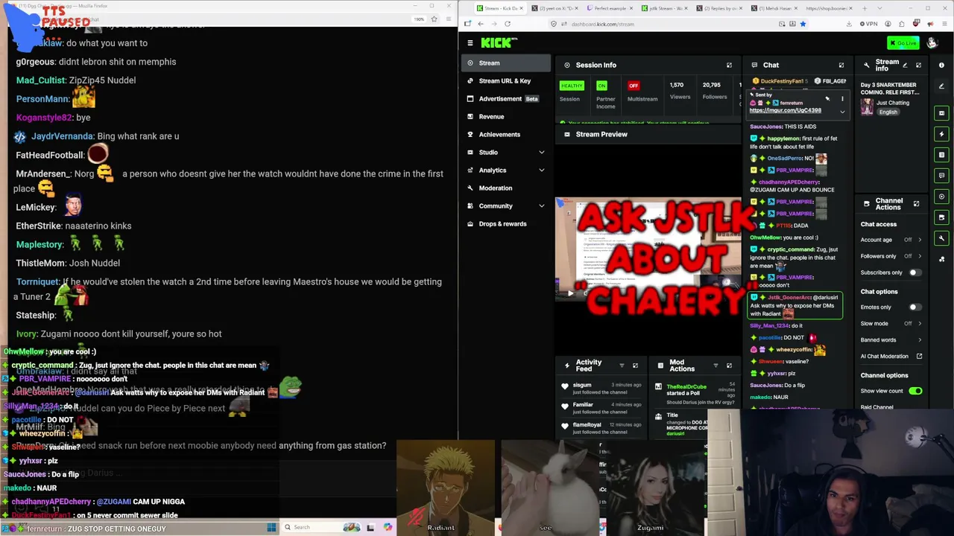Viewport: 954px width, 536px height.
Task: Pop out the Session Info panel
Action: tap(729, 65)
